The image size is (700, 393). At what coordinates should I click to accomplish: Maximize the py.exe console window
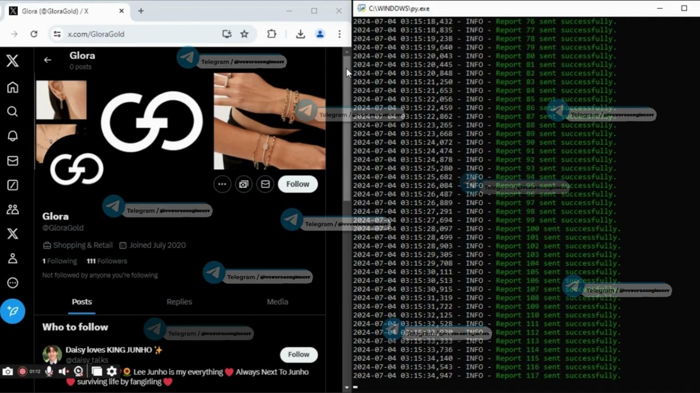tap(684, 8)
